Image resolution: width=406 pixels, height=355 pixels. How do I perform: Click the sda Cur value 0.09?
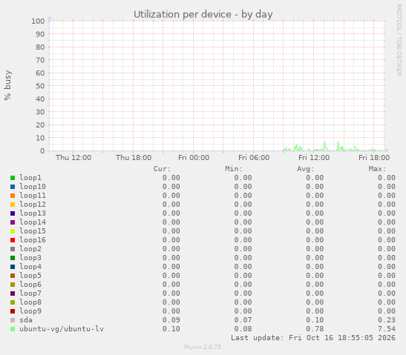pyautogui.click(x=171, y=320)
